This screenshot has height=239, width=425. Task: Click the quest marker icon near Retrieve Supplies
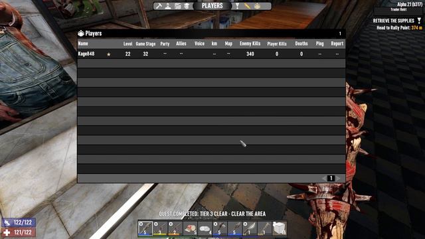419,21
